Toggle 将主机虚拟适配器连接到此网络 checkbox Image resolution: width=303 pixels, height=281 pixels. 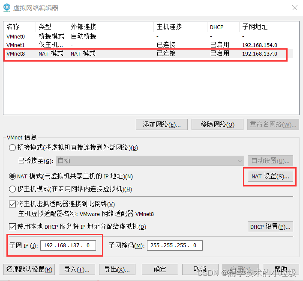12,204
